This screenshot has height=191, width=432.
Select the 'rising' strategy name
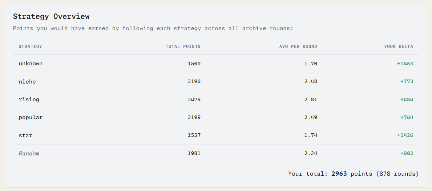click(x=29, y=99)
